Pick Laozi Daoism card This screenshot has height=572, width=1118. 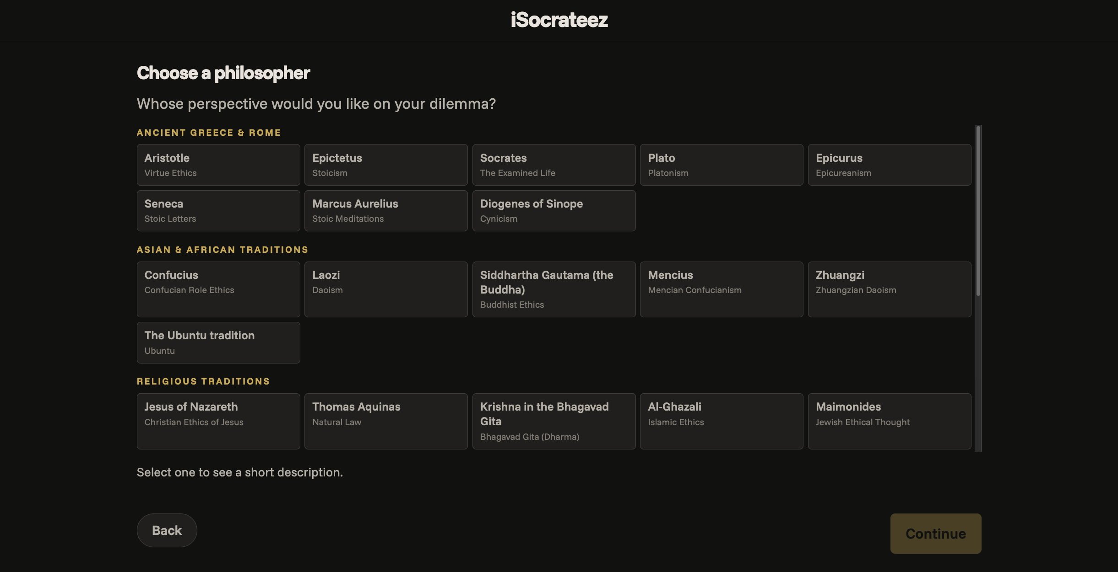pyautogui.click(x=386, y=289)
